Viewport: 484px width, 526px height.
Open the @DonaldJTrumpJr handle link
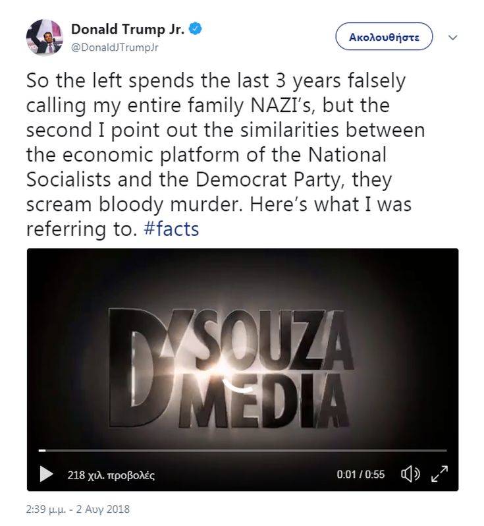coord(115,47)
